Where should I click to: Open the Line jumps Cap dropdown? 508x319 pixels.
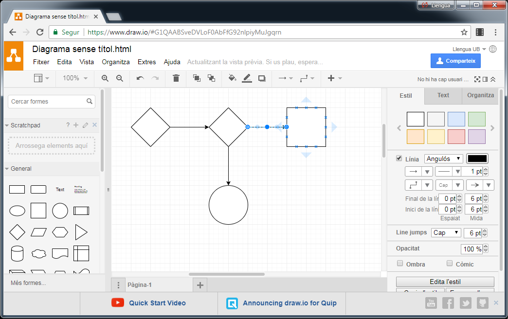point(446,232)
